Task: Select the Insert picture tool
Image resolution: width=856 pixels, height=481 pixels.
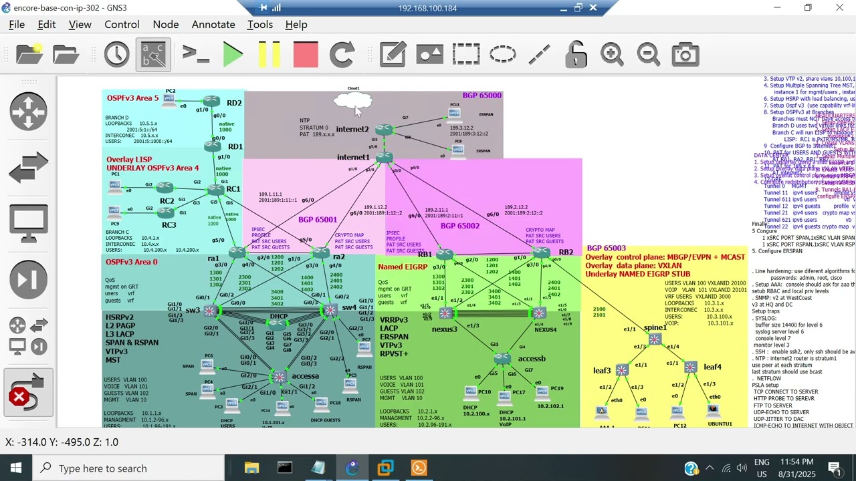Action: (429, 54)
